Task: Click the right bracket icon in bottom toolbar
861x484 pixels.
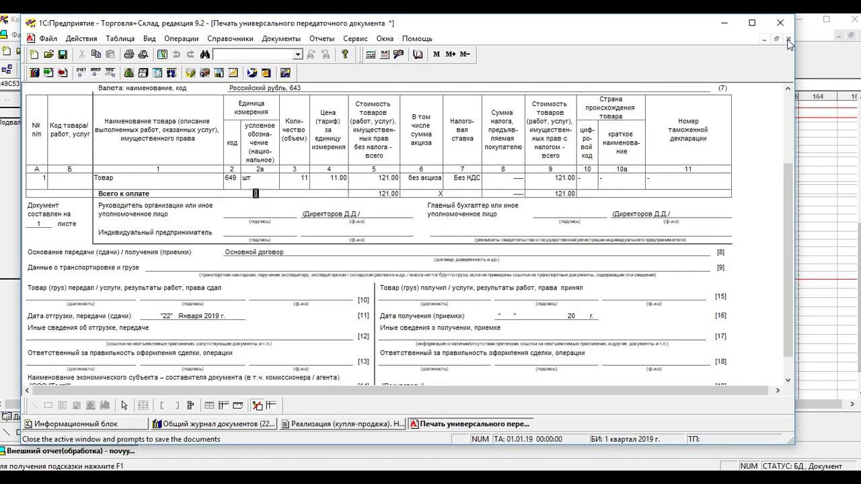Action: click(x=176, y=405)
